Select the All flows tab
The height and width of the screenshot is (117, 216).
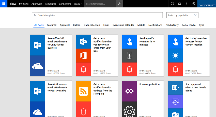coord(39,25)
